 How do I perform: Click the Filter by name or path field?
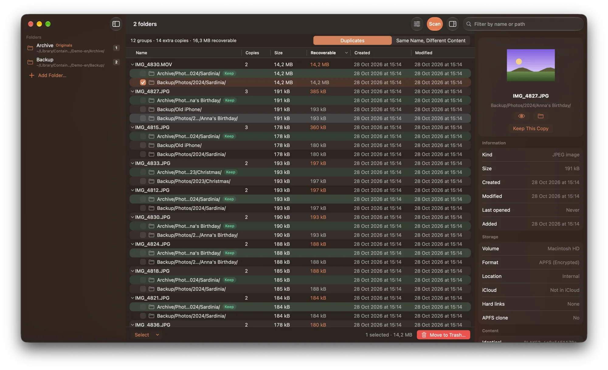coord(523,24)
